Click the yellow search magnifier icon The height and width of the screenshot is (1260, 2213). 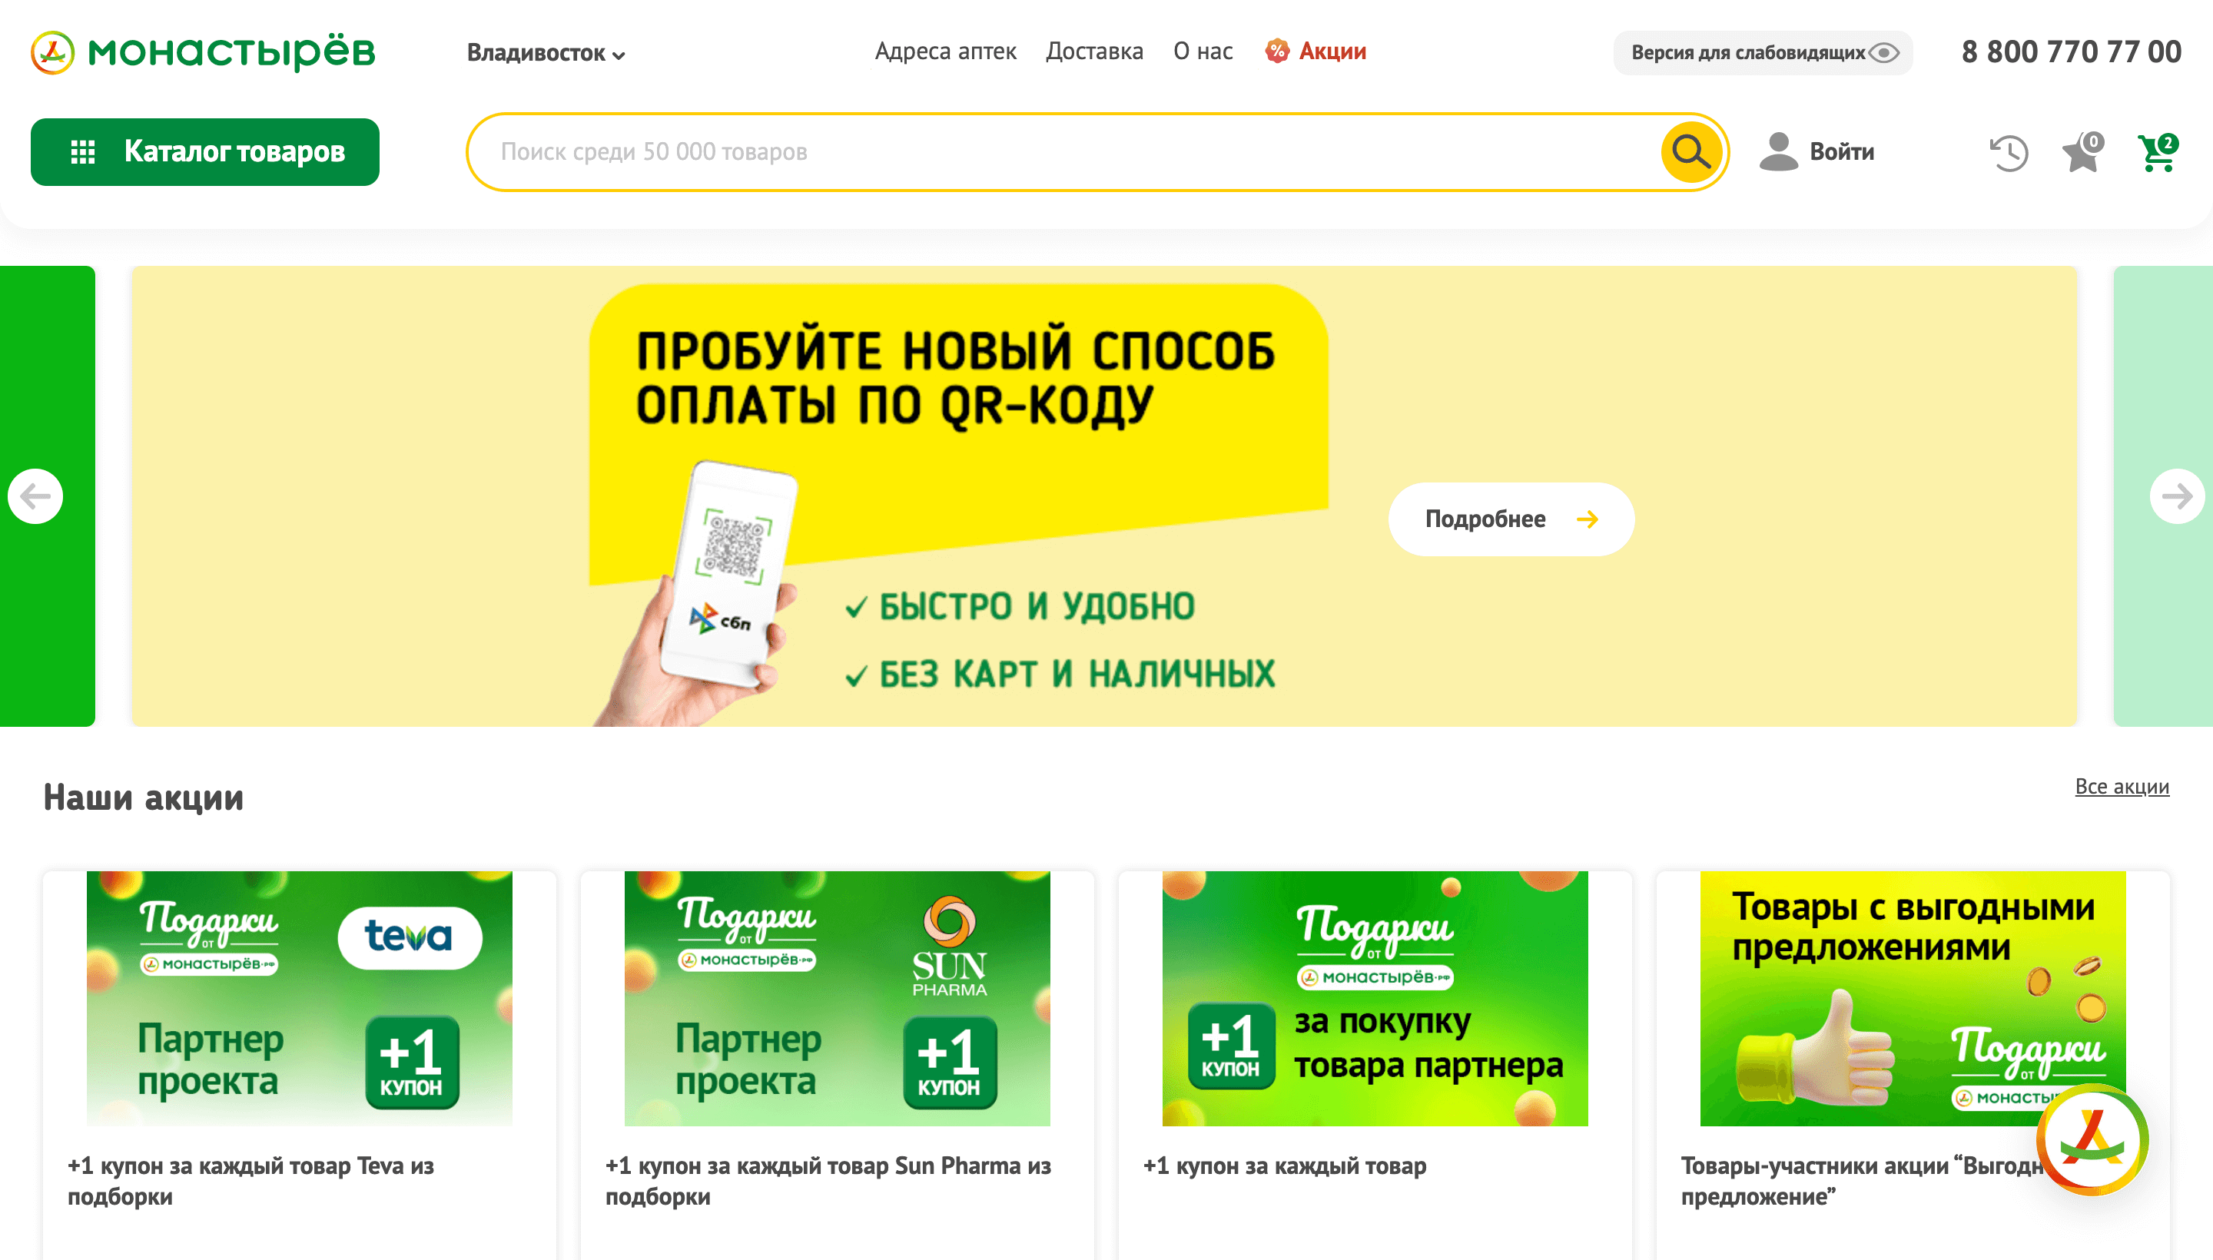tap(1690, 151)
